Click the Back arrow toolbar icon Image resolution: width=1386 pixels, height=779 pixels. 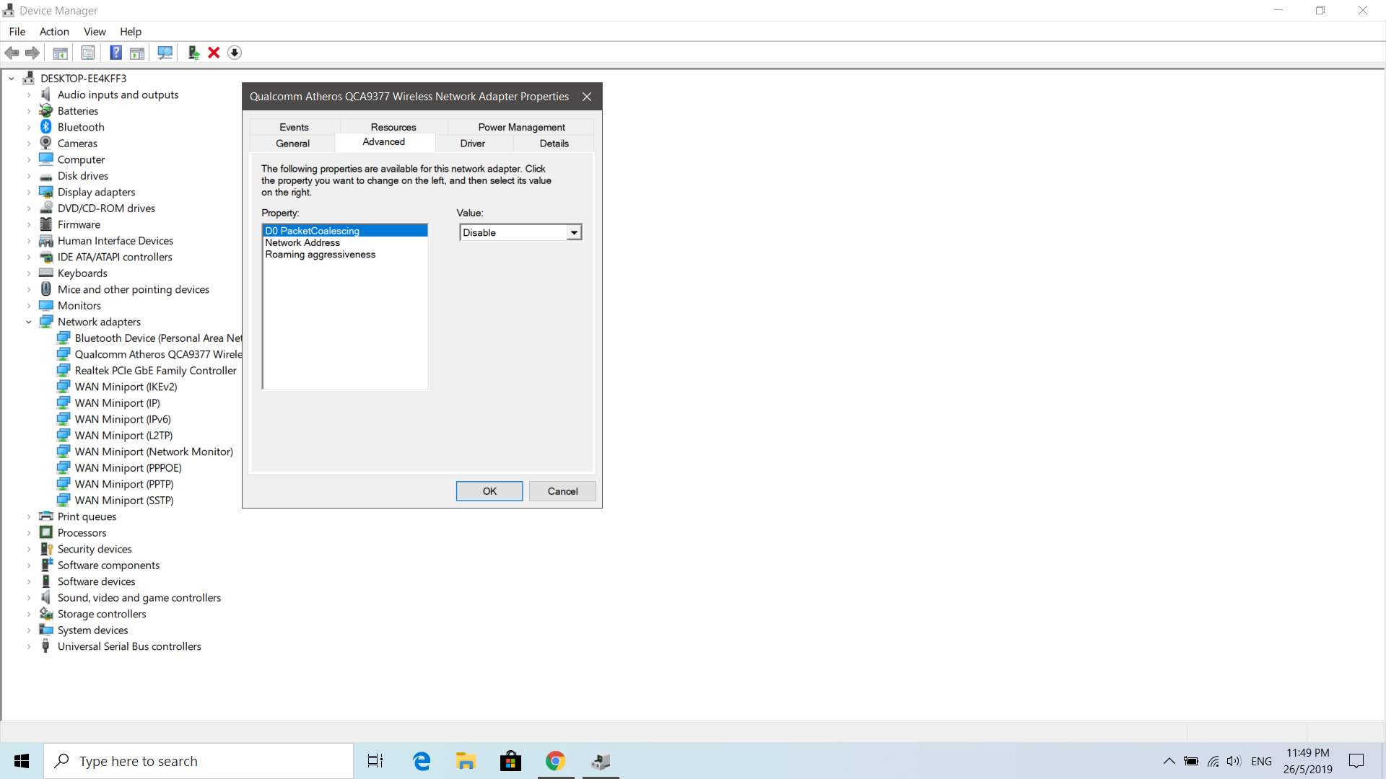click(x=12, y=53)
